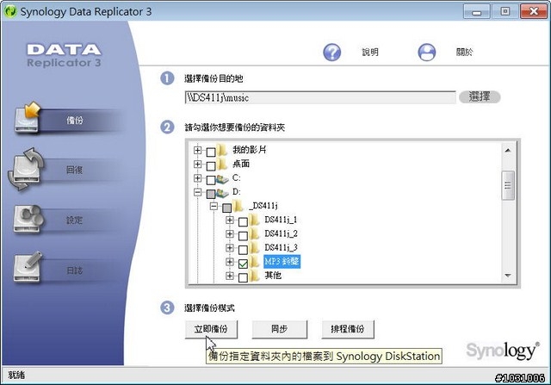Click the 立即備份 button
551x385 pixels.
pyautogui.click(x=211, y=329)
